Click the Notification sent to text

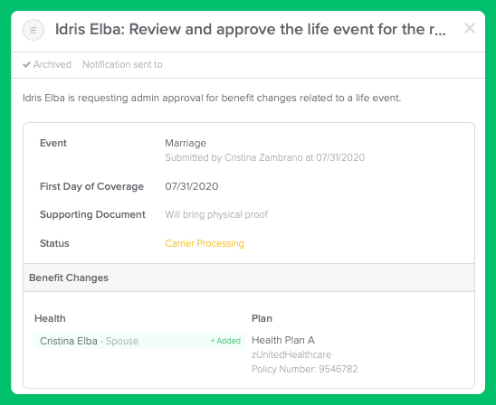pos(122,64)
